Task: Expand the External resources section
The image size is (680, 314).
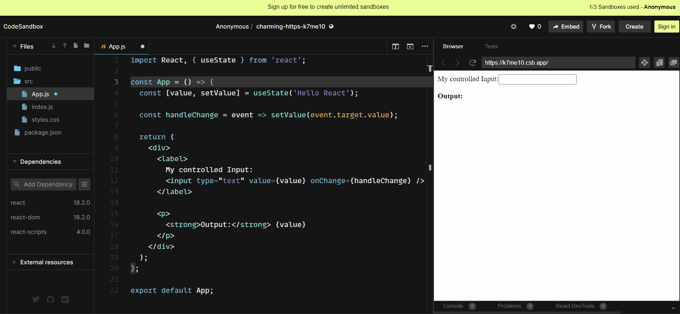Action: tap(15, 262)
